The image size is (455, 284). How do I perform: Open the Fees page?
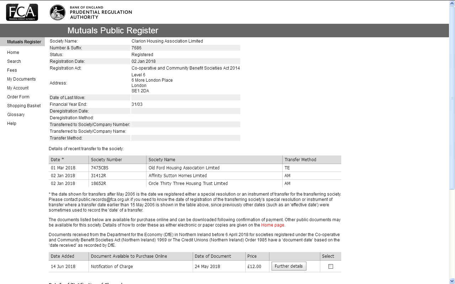(x=12, y=70)
